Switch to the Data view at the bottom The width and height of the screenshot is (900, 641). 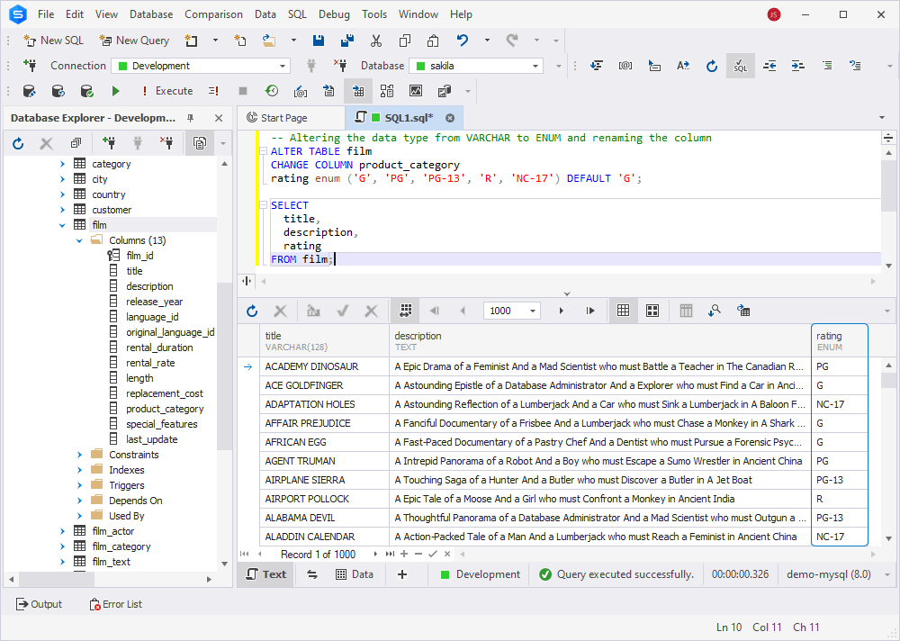click(x=355, y=573)
